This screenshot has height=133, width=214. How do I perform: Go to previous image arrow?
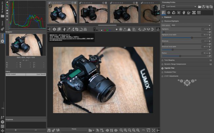tap(107, 130)
